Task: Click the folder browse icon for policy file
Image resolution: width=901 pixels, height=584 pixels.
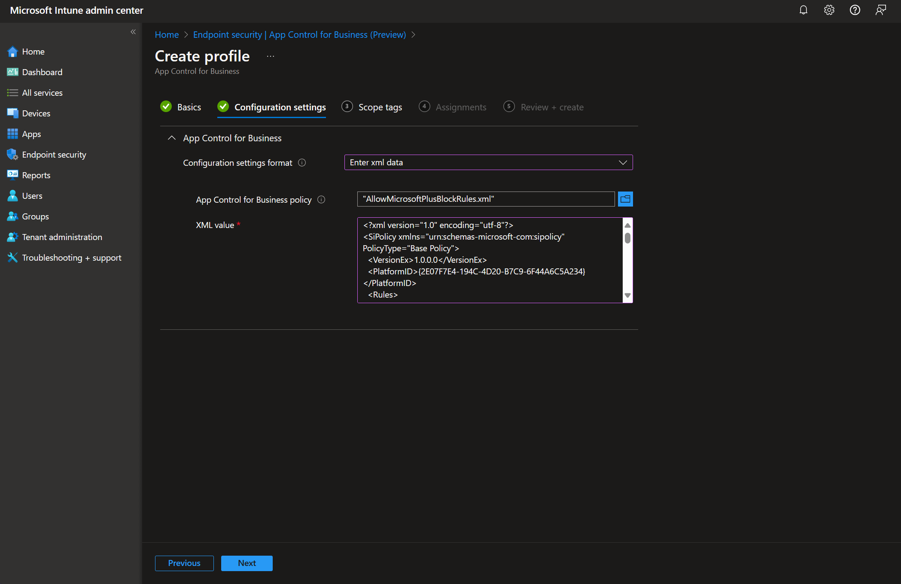Action: [x=625, y=199]
